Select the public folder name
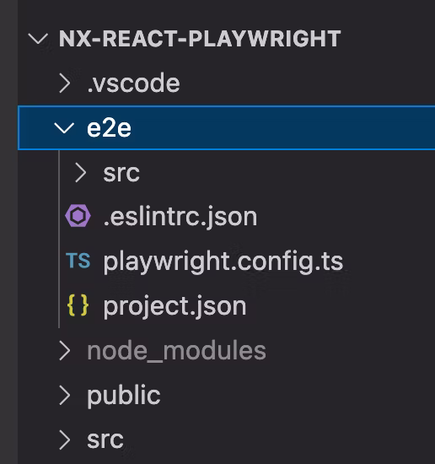The height and width of the screenshot is (464, 435). pos(124,396)
